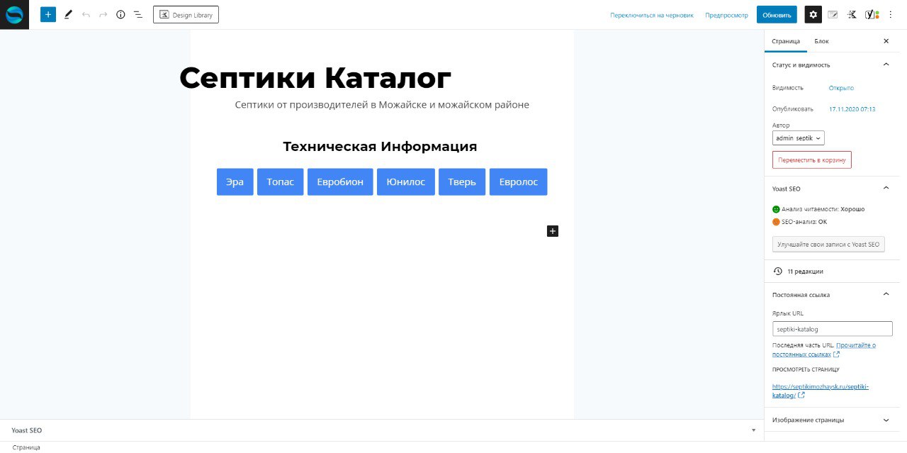The width and height of the screenshot is (907, 453).
Task: Click the URL slug input field
Action: point(832,329)
